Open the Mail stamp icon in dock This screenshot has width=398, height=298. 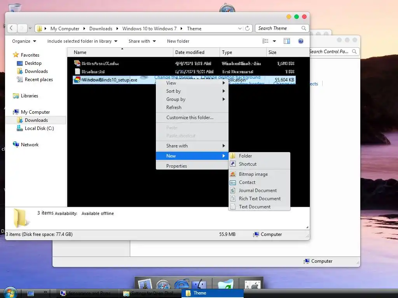pyautogui.click(x=145, y=284)
